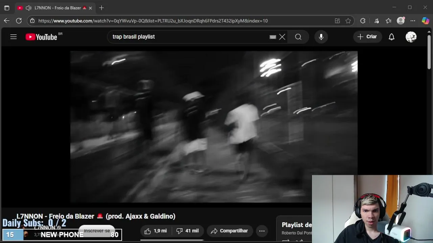Screen dimensions: 433x243
Task: Open the media control music note icon
Action: [x=377, y=21]
